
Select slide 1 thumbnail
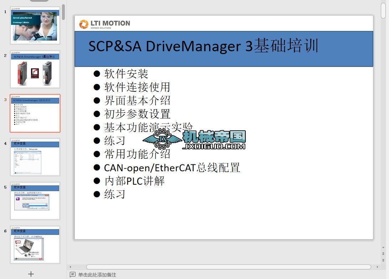coord(35,26)
